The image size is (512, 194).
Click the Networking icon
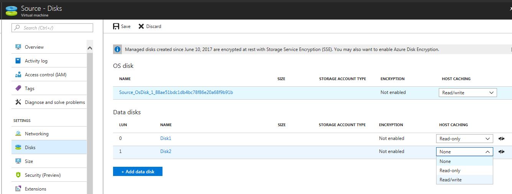click(18, 134)
